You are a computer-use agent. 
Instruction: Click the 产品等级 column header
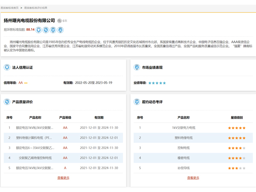coord(65,118)
